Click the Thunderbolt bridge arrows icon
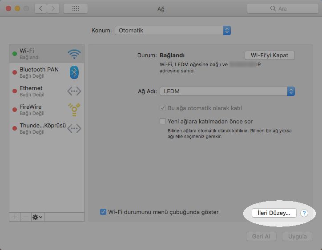Viewport: 322px width, 250px height. 74,128
